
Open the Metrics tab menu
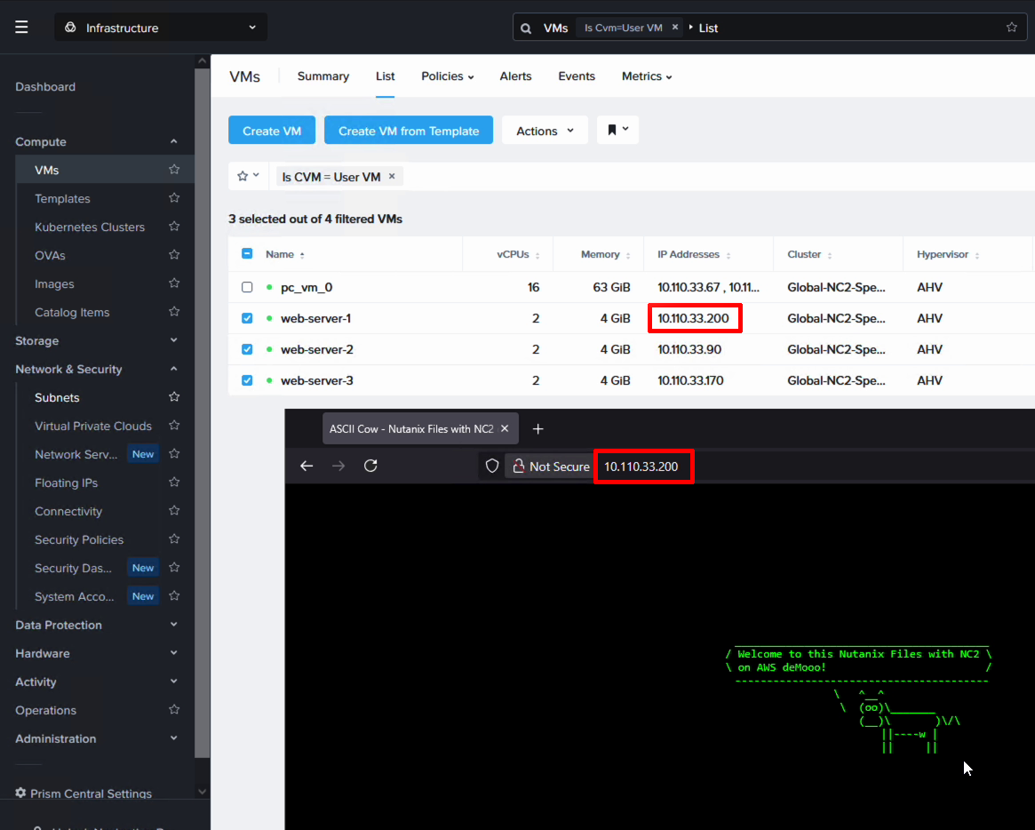647,76
